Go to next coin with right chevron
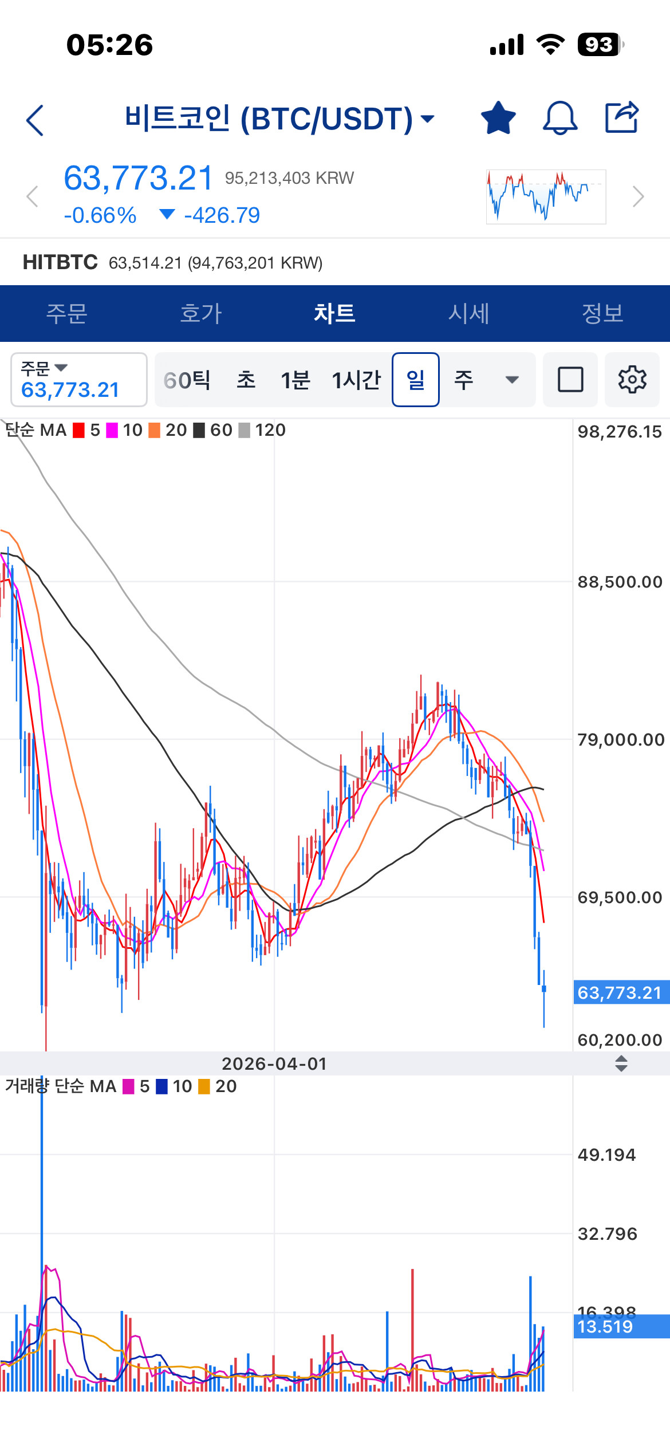Image resolution: width=670 pixels, height=1450 pixels. [x=638, y=196]
